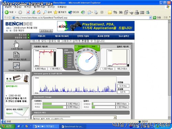172x129 pixels.
Task: Click the KIDC PlayStation2 PDA banner
Action: click(x=96, y=26)
